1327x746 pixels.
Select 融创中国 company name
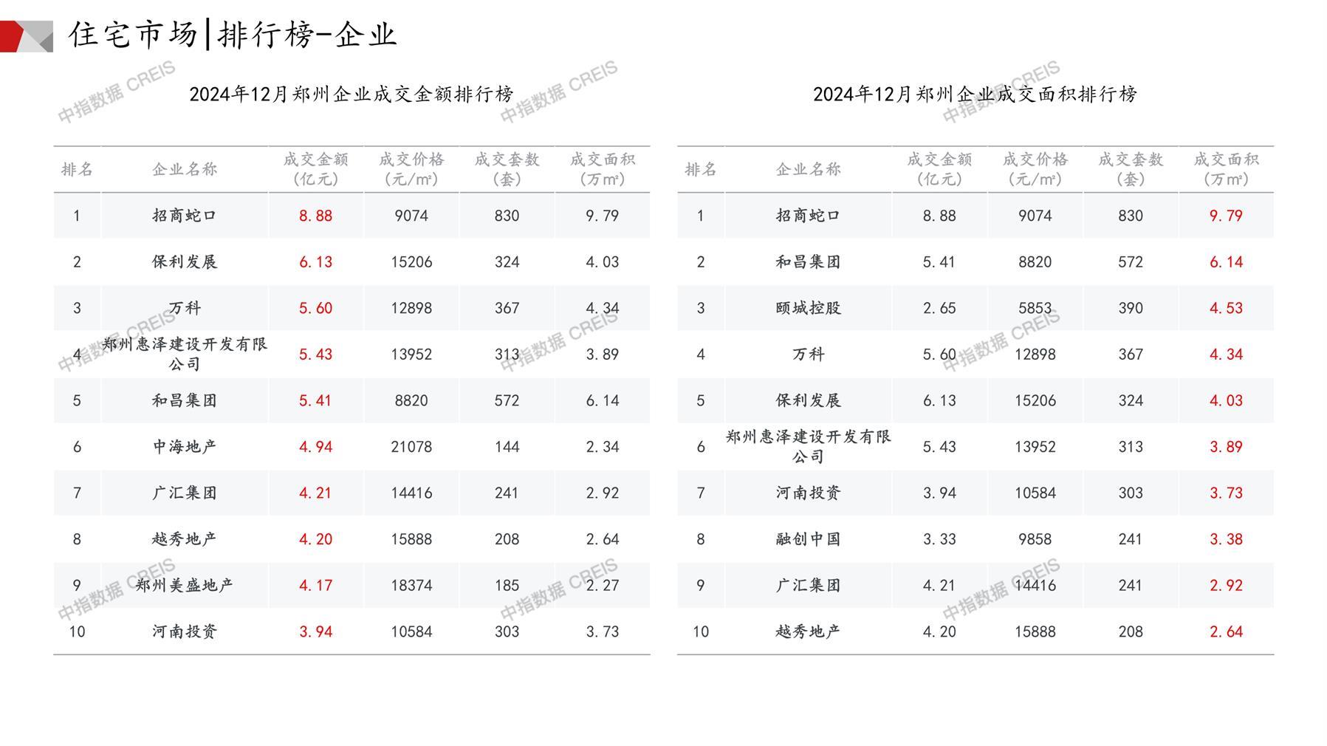(808, 539)
